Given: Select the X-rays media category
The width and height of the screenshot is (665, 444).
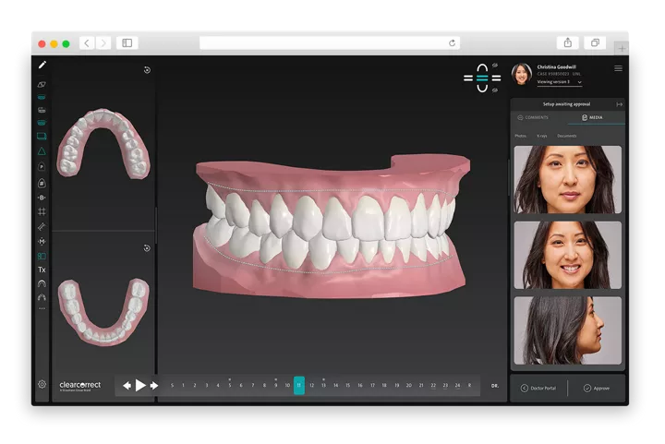Looking at the screenshot, I should [x=542, y=136].
